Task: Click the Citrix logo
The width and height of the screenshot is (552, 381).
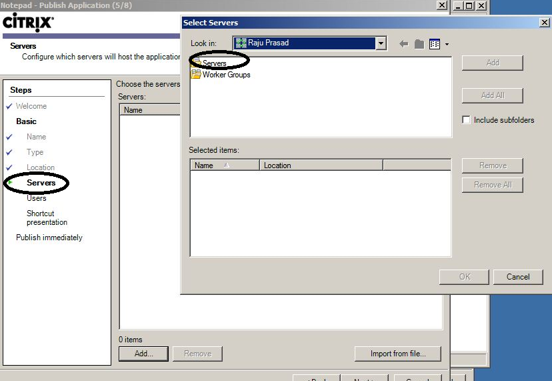Action: pos(28,23)
